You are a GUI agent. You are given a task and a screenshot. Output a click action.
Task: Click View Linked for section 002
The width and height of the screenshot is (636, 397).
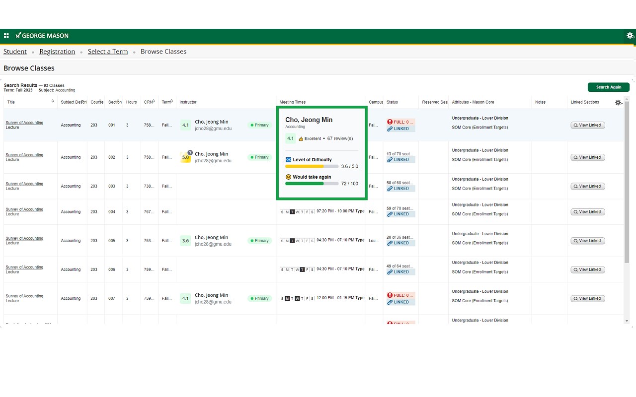pyautogui.click(x=588, y=157)
